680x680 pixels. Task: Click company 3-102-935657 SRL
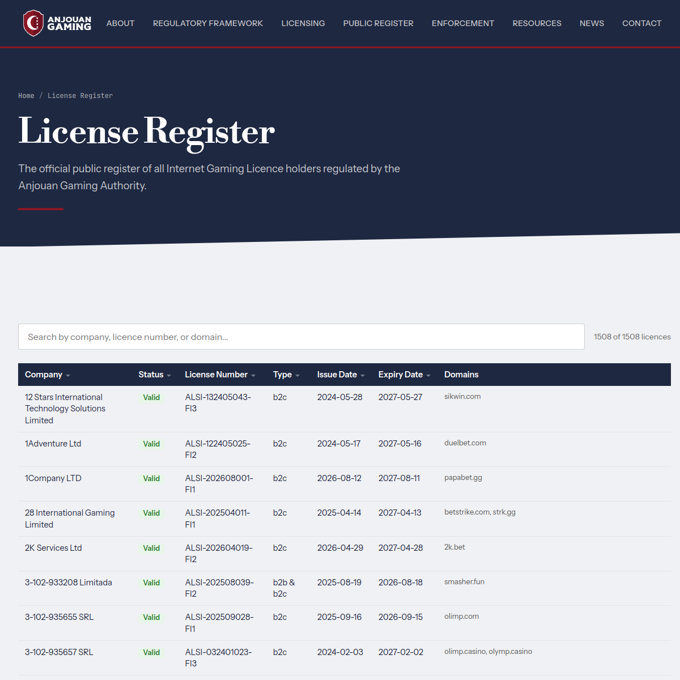[59, 652]
